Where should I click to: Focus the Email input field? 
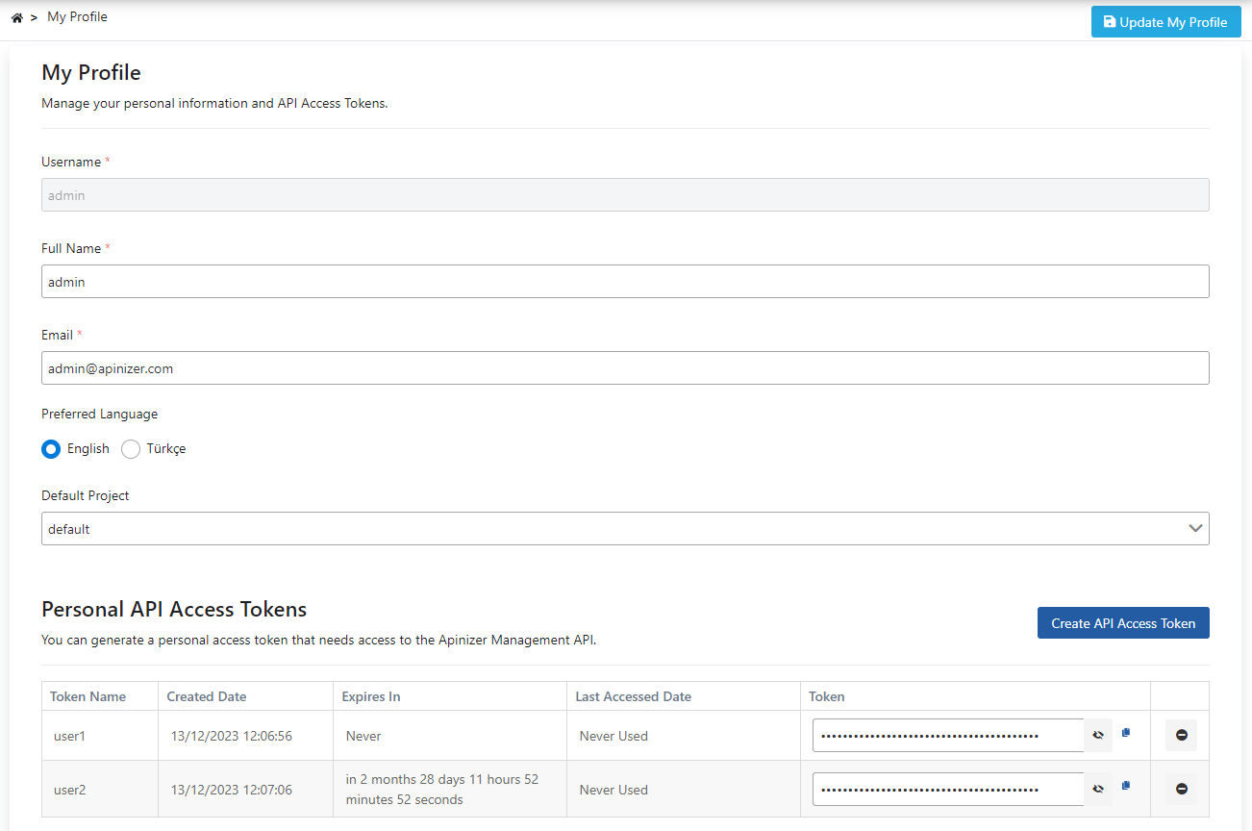tap(625, 368)
